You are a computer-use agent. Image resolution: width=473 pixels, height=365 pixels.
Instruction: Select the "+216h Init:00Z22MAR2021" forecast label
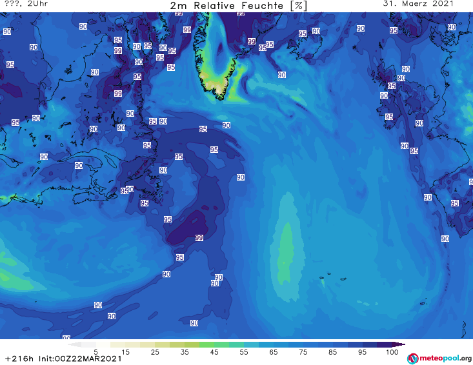pos(63,359)
